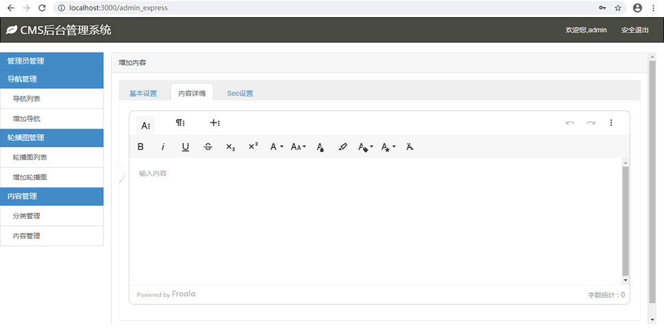This screenshot has height=336, width=664.
Task: Toggle the text formatting toolbar group
Action: click(x=145, y=125)
